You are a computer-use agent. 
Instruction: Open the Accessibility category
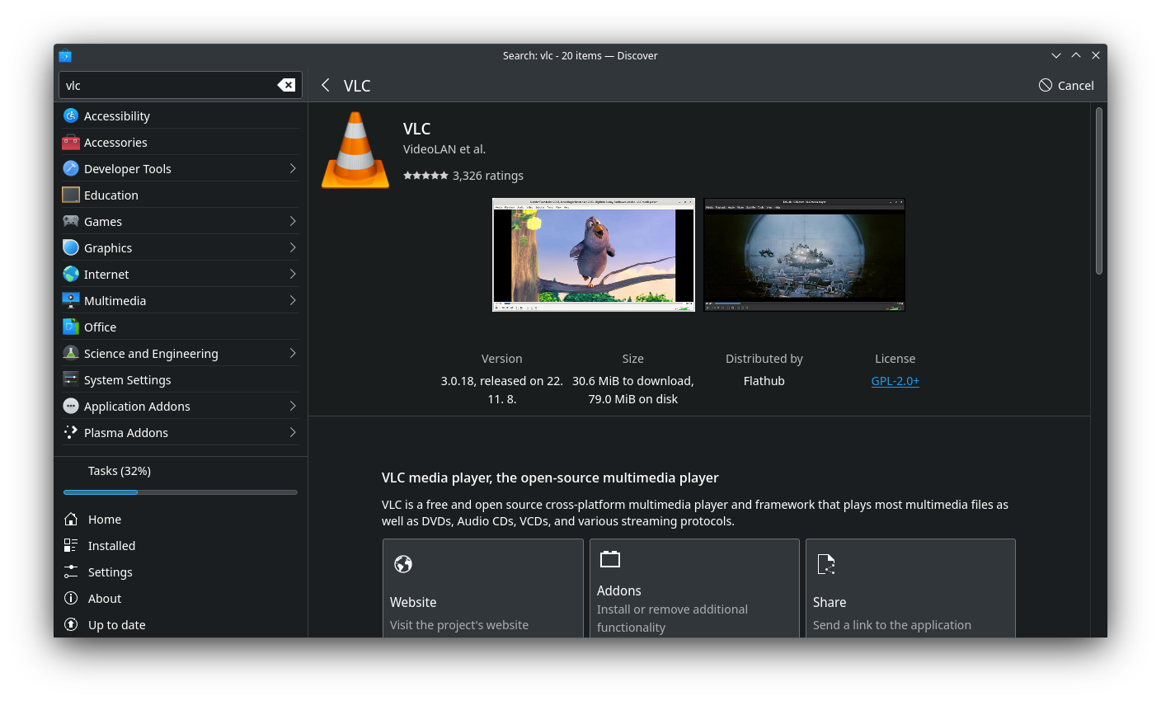coord(181,115)
